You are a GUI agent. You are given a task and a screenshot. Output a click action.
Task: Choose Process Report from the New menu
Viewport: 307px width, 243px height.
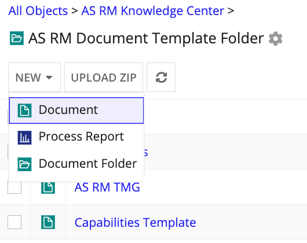pyautogui.click(x=76, y=137)
